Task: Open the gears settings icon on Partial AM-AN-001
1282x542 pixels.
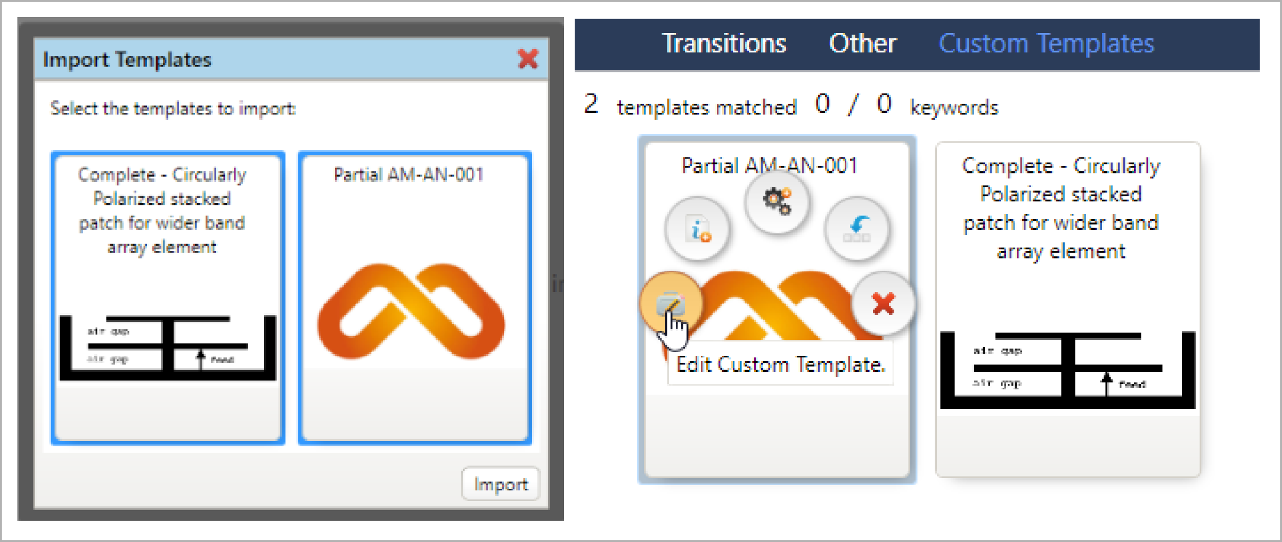Action: click(x=777, y=202)
